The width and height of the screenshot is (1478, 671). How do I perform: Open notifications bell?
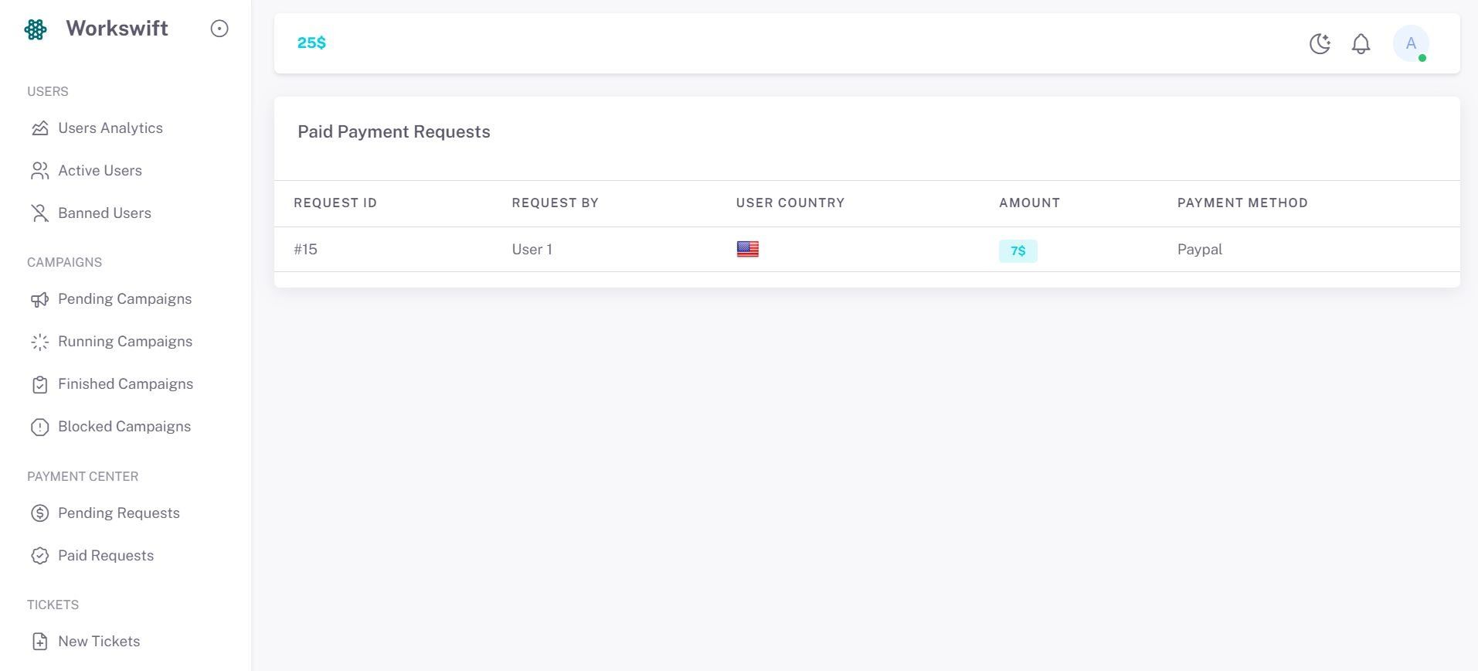tap(1361, 44)
